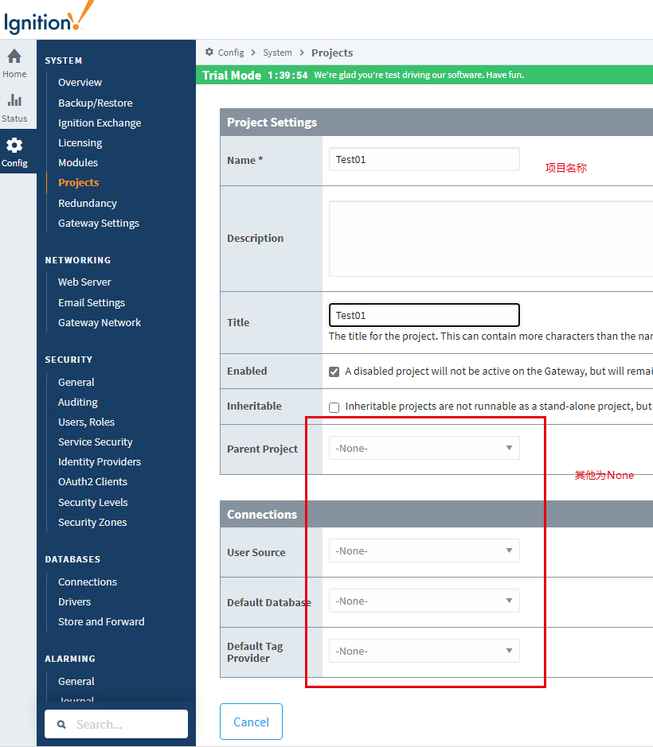Click the Connections panel header
Viewport: 653px width, 747px height.
436,514
